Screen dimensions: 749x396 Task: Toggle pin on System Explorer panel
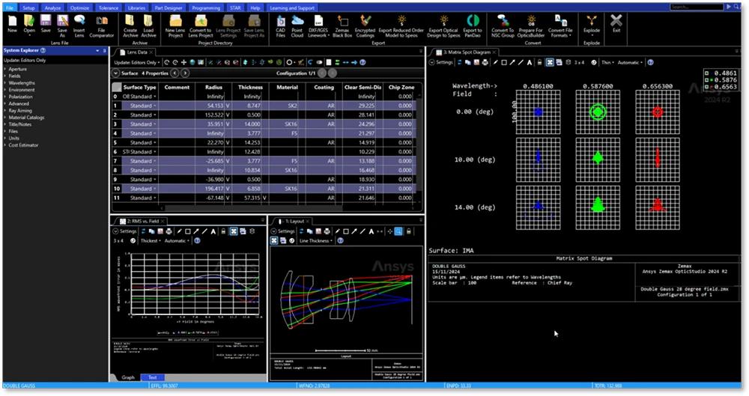104,50
